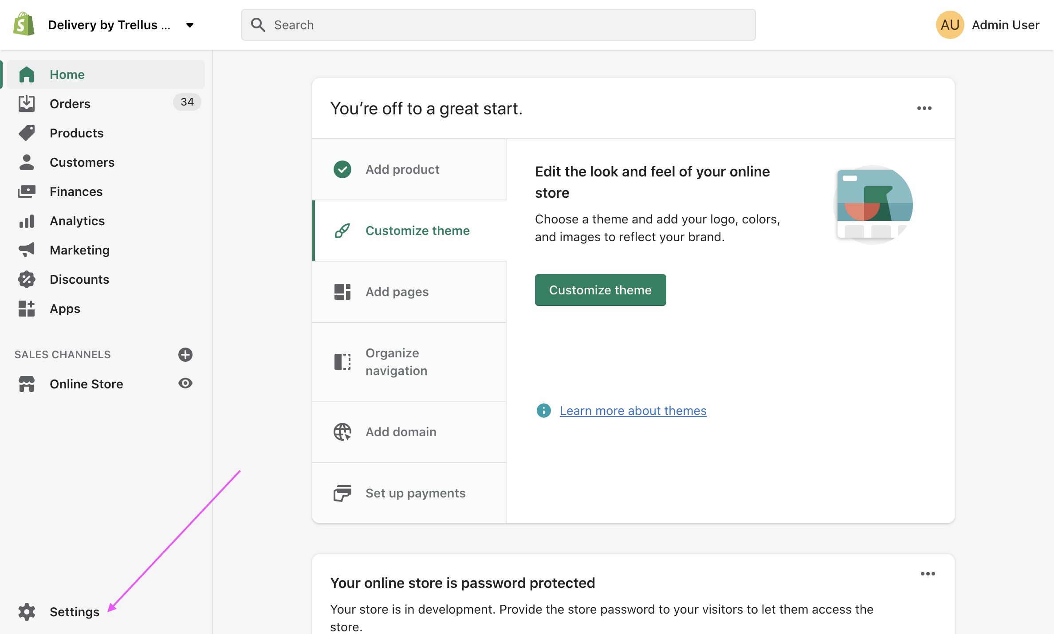The height and width of the screenshot is (634, 1054).
Task: Open the Online Store channel
Action: (x=87, y=384)
